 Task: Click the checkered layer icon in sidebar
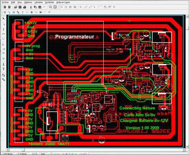pos(4,75)
